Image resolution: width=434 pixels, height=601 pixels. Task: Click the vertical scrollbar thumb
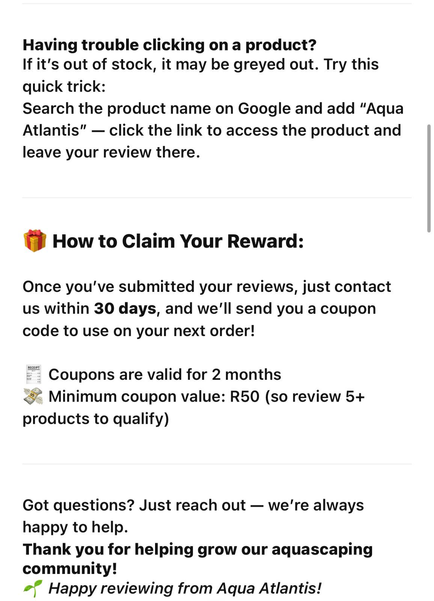(x=429, y=178)
